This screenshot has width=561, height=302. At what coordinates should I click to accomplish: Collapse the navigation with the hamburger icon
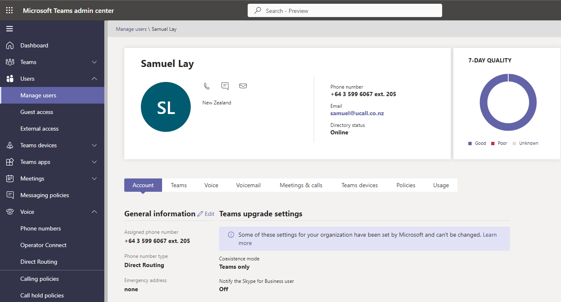(10, 29)
